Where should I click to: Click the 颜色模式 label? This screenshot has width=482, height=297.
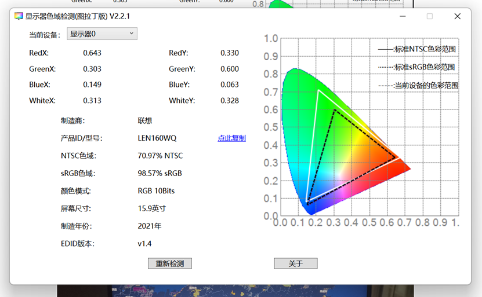pyautogui.click(x=76, y=191)
